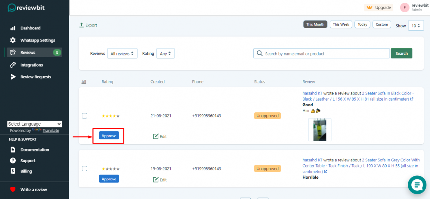Open the Select Language dropdown
Screen dimensions: 430x199
point(35,124)
